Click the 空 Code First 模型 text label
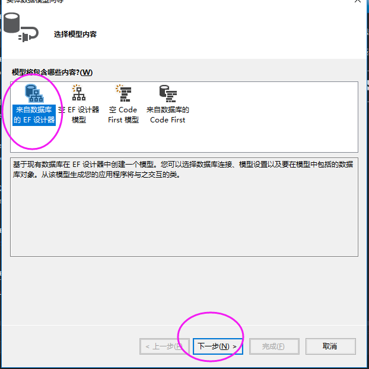The height and width of the screenshot is (369, 369). (123, 115)
